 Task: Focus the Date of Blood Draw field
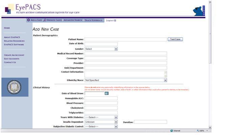tap(94, 93)
